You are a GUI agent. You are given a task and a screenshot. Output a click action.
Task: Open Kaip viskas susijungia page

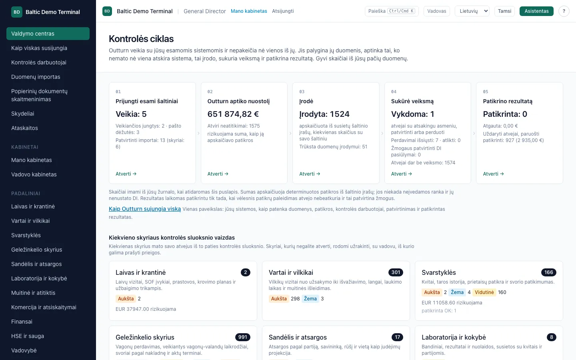tap(48, 48)
